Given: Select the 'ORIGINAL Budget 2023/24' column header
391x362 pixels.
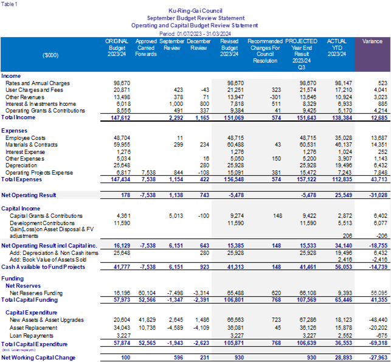Looking at the screenshot, I should tap(117, 47).
